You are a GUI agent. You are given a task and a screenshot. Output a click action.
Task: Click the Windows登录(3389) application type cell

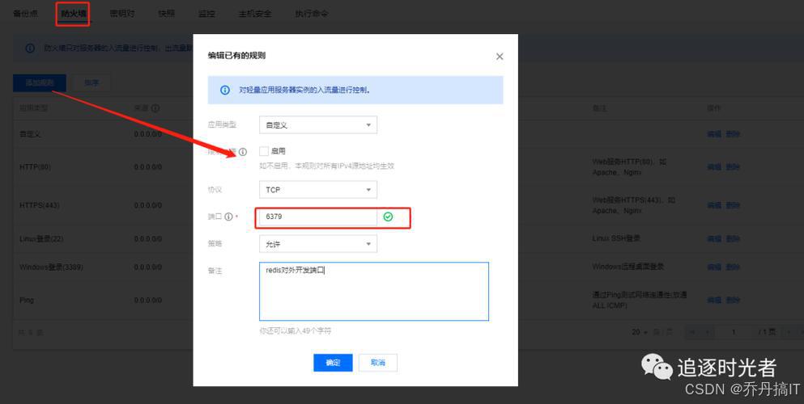[x=51, y=267]
